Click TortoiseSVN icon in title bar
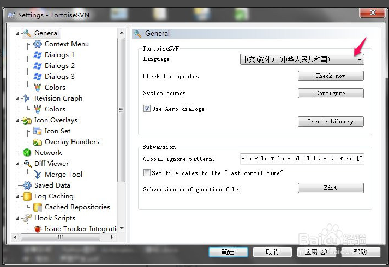Viewport: 389px width, 267px height. pos(11,15)
